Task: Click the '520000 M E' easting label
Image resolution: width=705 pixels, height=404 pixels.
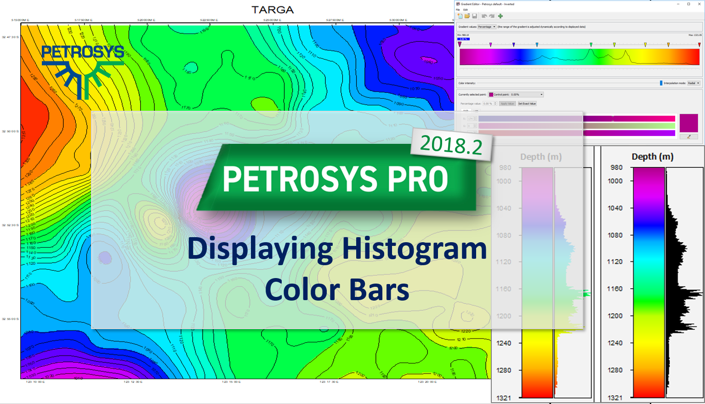Action: (x=146, y=20)
